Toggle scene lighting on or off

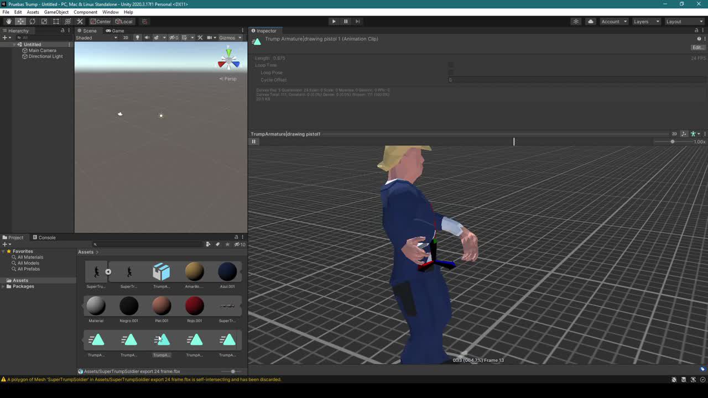click(137, 38)
